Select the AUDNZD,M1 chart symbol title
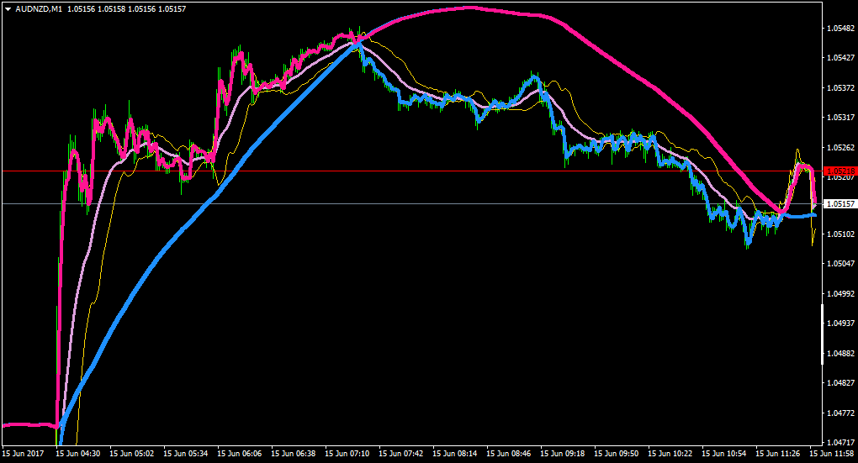This screenshot has width=858, height=463. pyautogui.click(x=39, y=9)
